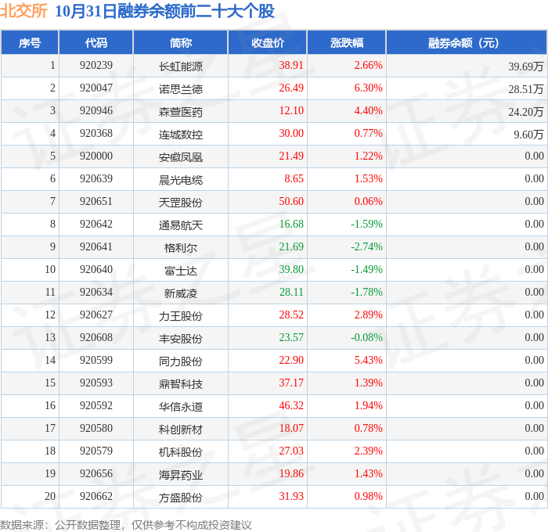Click the 融券余额（元） column header

tap(467, 42)
